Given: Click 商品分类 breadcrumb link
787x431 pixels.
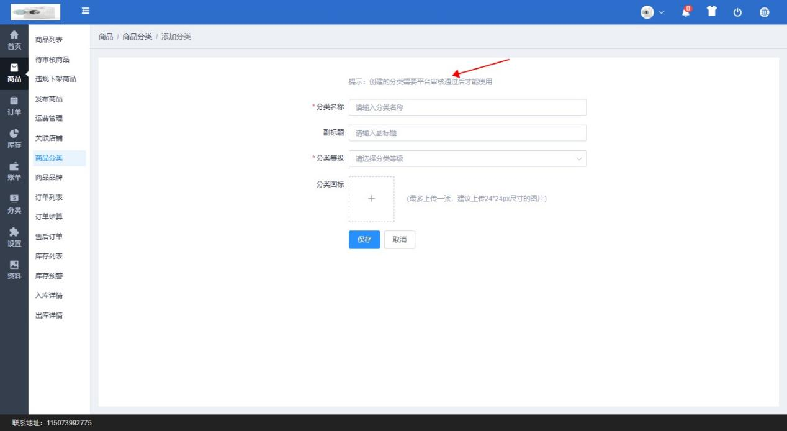Looking at the screenshot, I should click(137, 37).
